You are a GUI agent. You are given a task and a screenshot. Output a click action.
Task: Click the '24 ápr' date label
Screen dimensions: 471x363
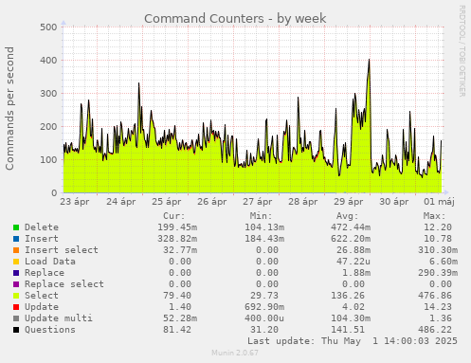point(120,202)
